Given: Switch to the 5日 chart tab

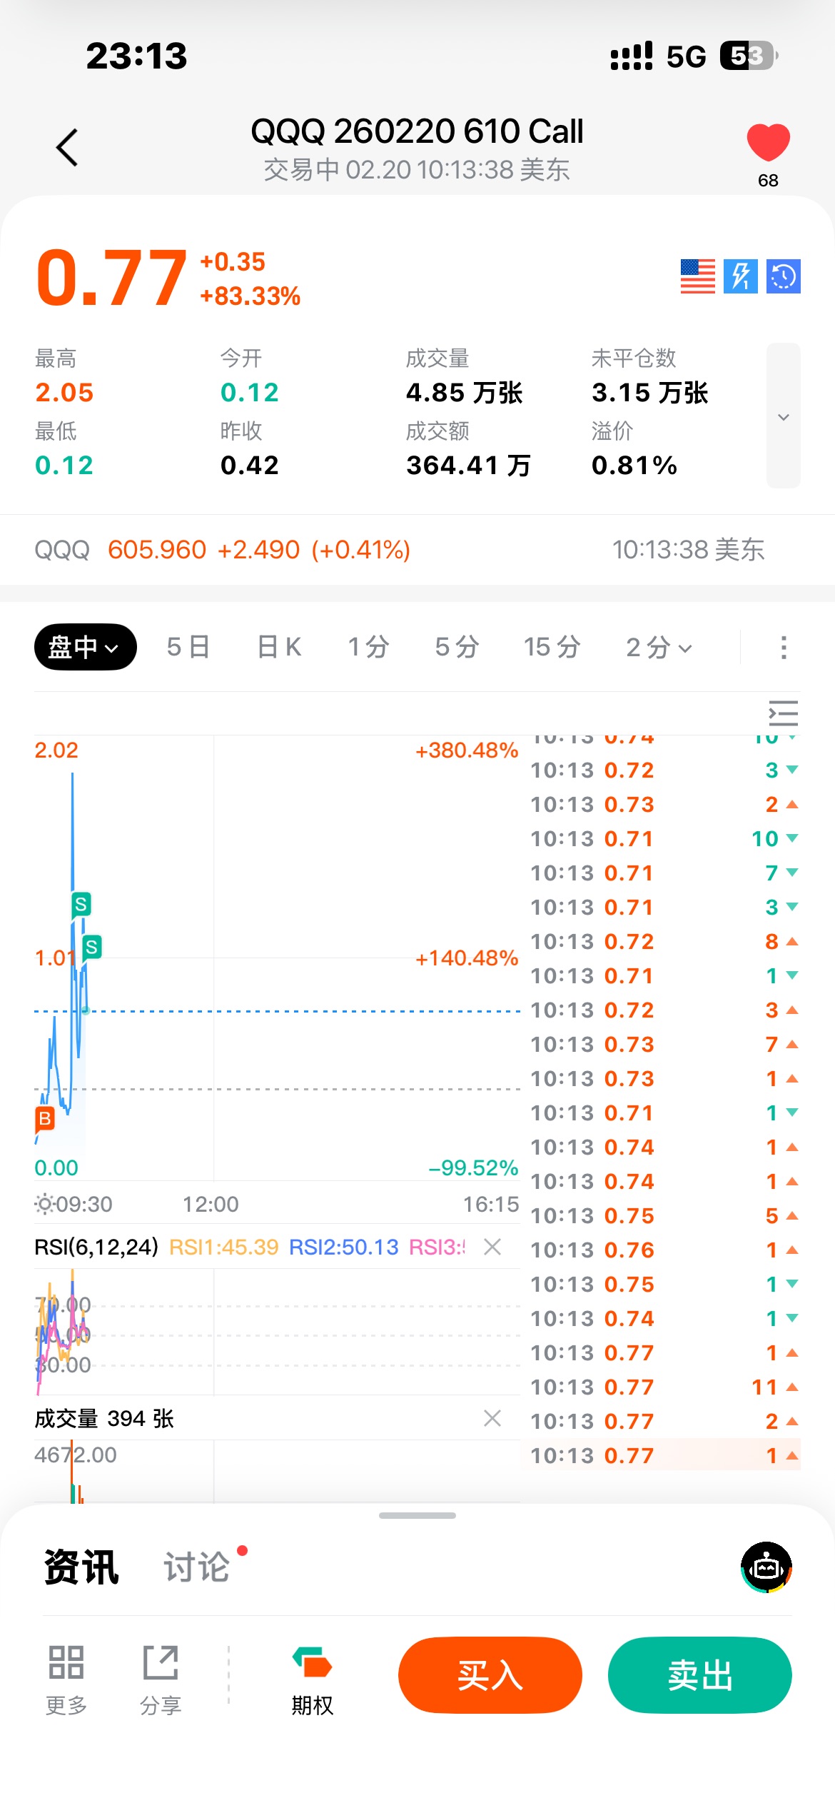Looking at the screenshot, I should pos(188,647).
